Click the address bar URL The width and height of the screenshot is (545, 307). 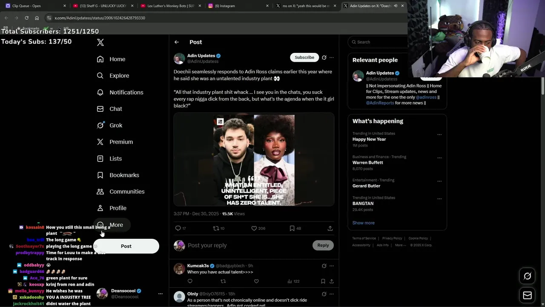click(x=100, y=18)
